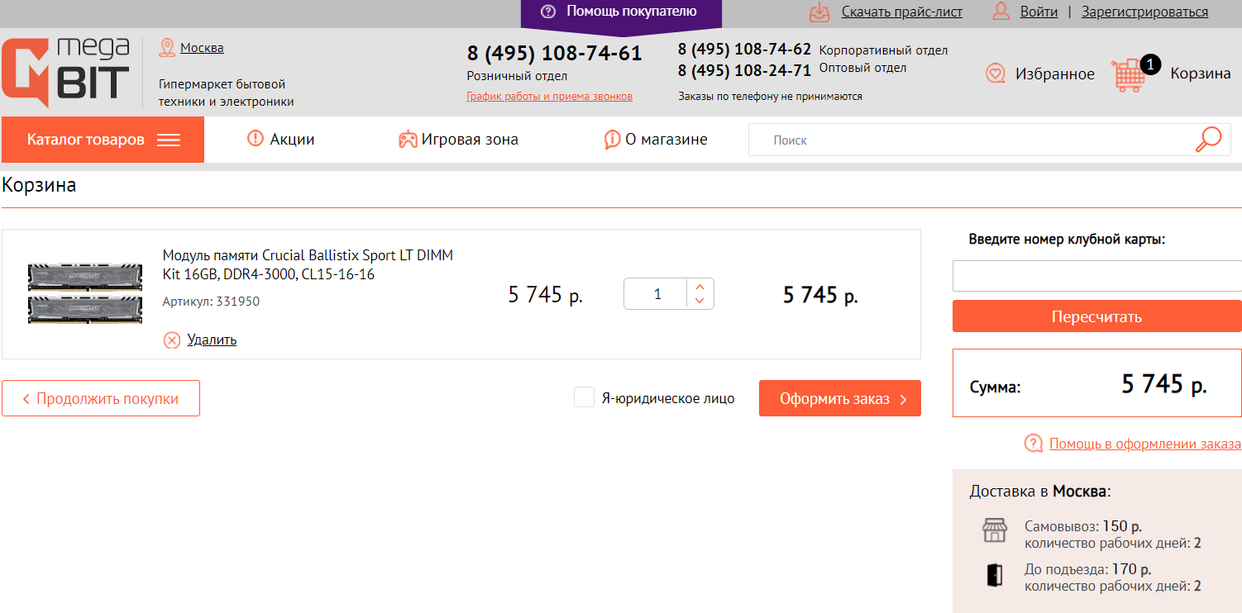Click the door delivery icon

(995, 575)
